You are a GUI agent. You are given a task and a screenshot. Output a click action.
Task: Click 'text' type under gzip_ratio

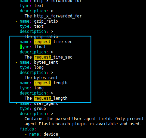coord(39,26)
